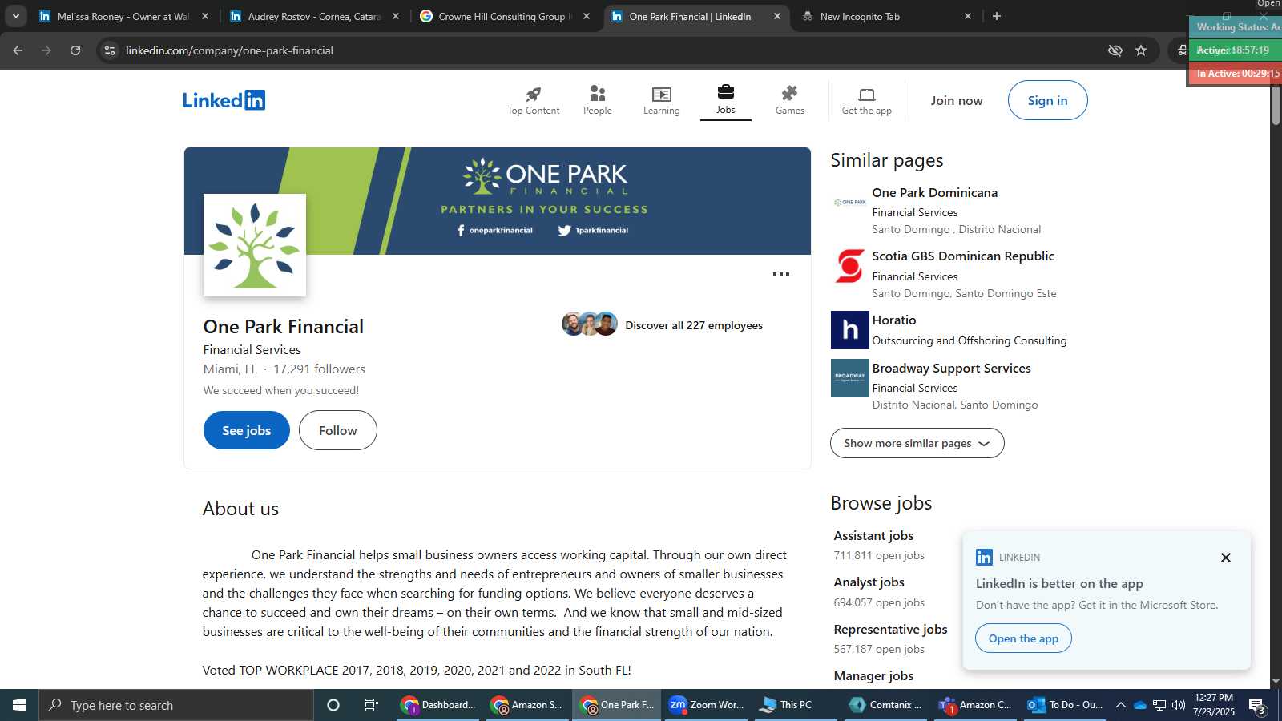Click browser back arrow
The width and height of the screenshot is (1282, 721).
[x=18, y=50]
